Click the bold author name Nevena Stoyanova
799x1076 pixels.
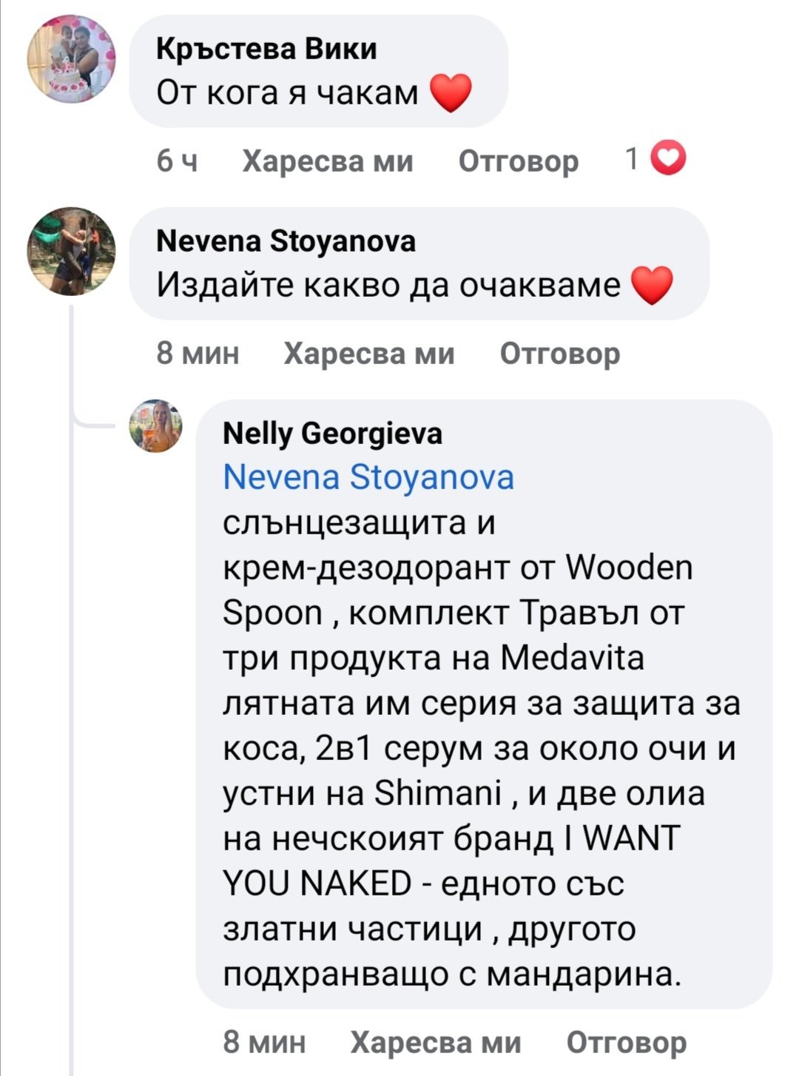coord(286,241)
